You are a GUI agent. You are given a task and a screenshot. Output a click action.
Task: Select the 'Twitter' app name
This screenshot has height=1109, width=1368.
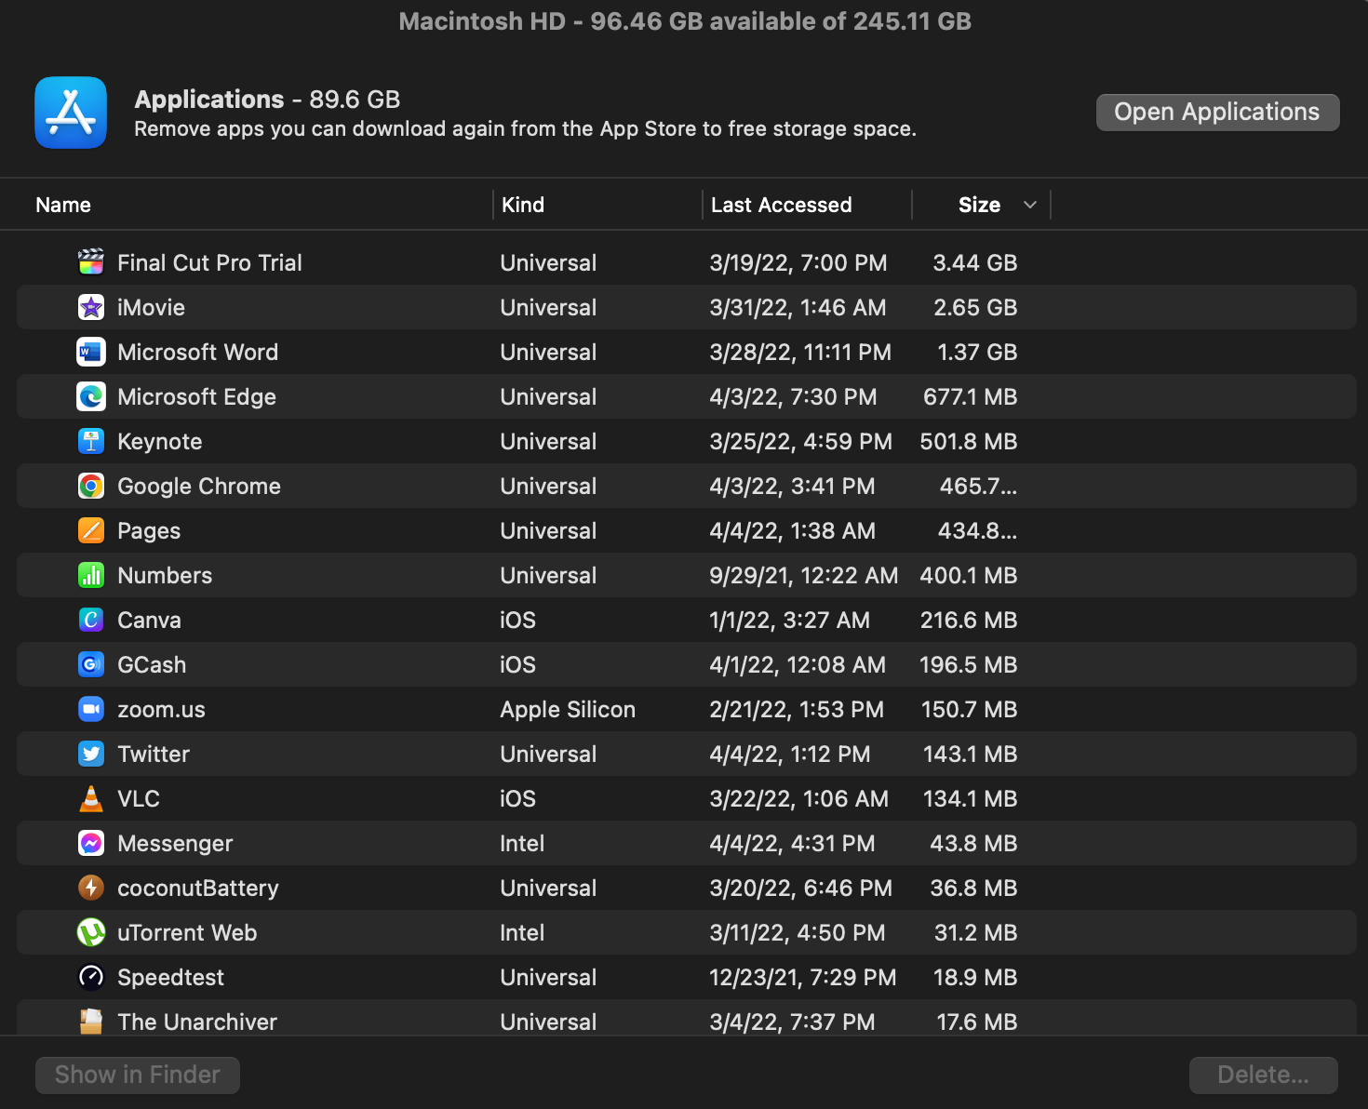[154, 755]
